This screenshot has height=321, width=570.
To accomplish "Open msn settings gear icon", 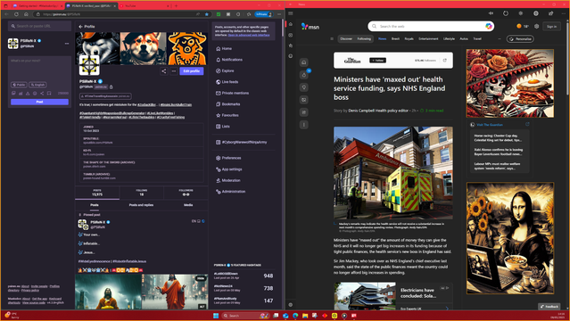I will point(537,26).
